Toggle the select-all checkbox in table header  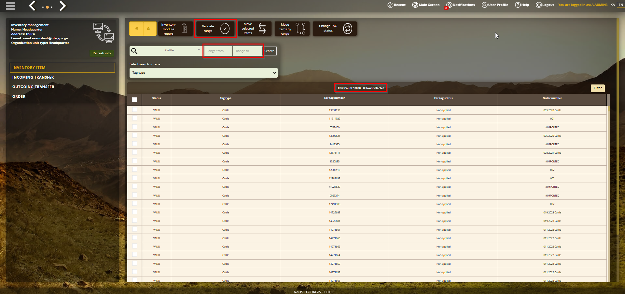134,100
